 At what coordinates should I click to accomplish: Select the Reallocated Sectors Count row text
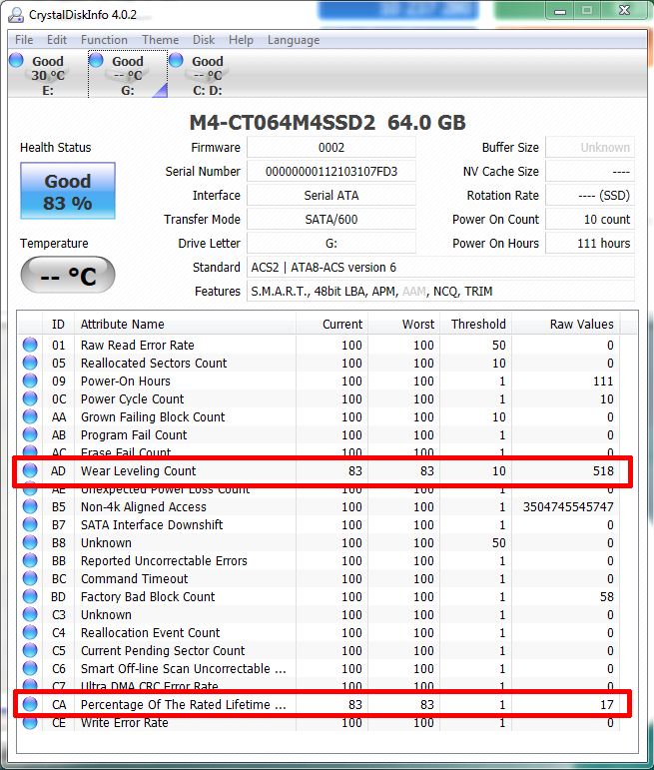point(154,363)
